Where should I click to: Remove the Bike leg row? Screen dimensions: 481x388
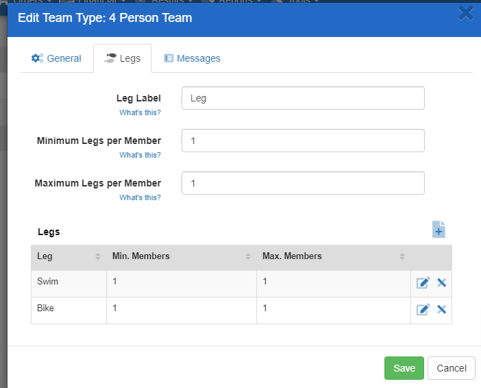[441, 309]
